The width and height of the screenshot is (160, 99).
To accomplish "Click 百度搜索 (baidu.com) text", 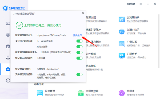I will coord(48,69).
